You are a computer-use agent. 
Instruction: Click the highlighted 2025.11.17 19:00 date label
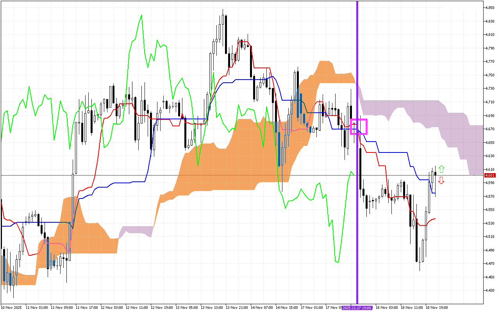pos(357,308)
